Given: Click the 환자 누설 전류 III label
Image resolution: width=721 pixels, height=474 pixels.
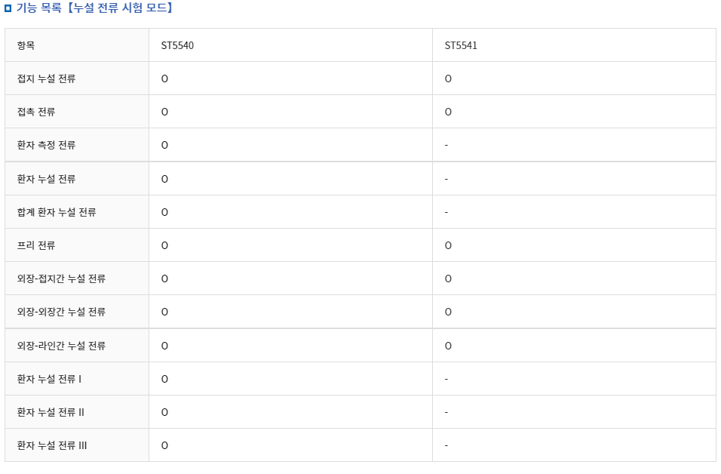Looking at the screenshot, I should click(x=52, y=445).
